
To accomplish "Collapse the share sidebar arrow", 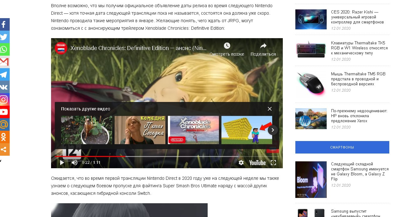I will pyautogui.click(x=1, y=161).
